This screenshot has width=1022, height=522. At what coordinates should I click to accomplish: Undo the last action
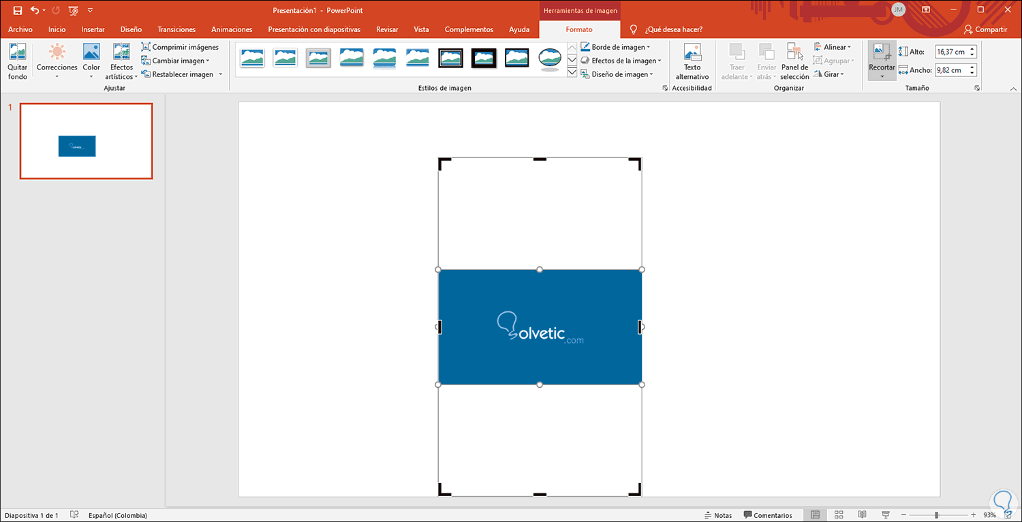coord(35,10)
